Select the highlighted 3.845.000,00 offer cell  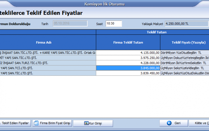128,68
